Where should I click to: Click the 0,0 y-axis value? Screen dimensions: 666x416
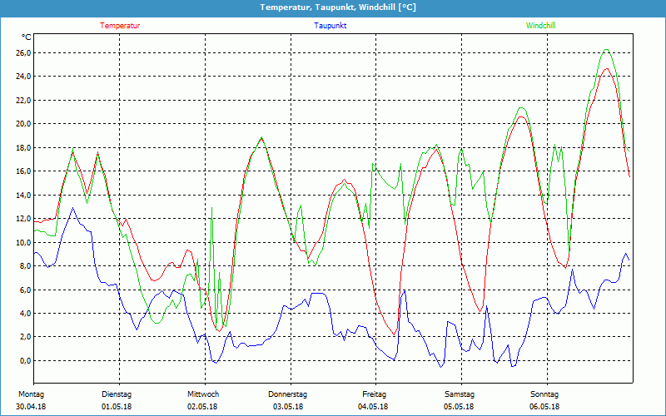point(25,360)
